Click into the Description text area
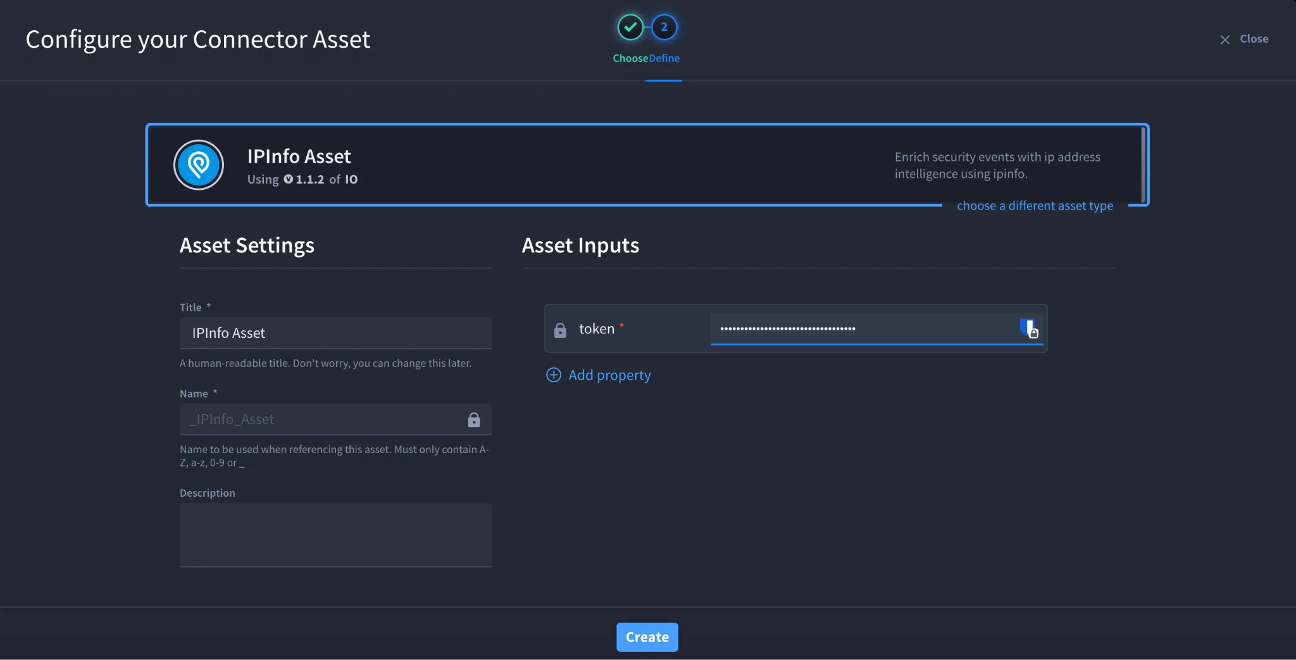 click(335, 535)
